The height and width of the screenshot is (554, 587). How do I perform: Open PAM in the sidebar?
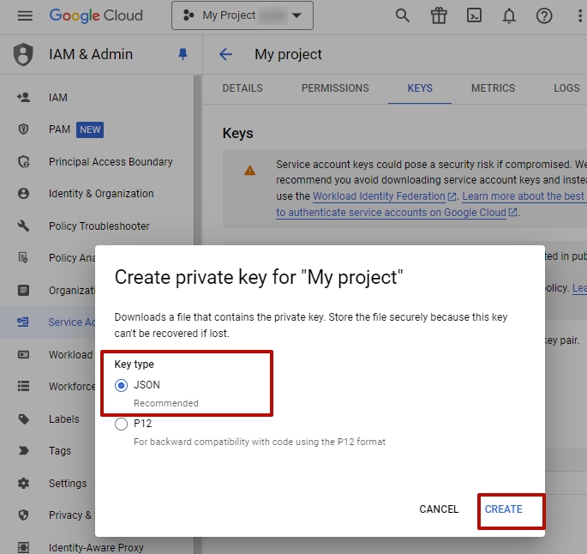tap(59, 129)
